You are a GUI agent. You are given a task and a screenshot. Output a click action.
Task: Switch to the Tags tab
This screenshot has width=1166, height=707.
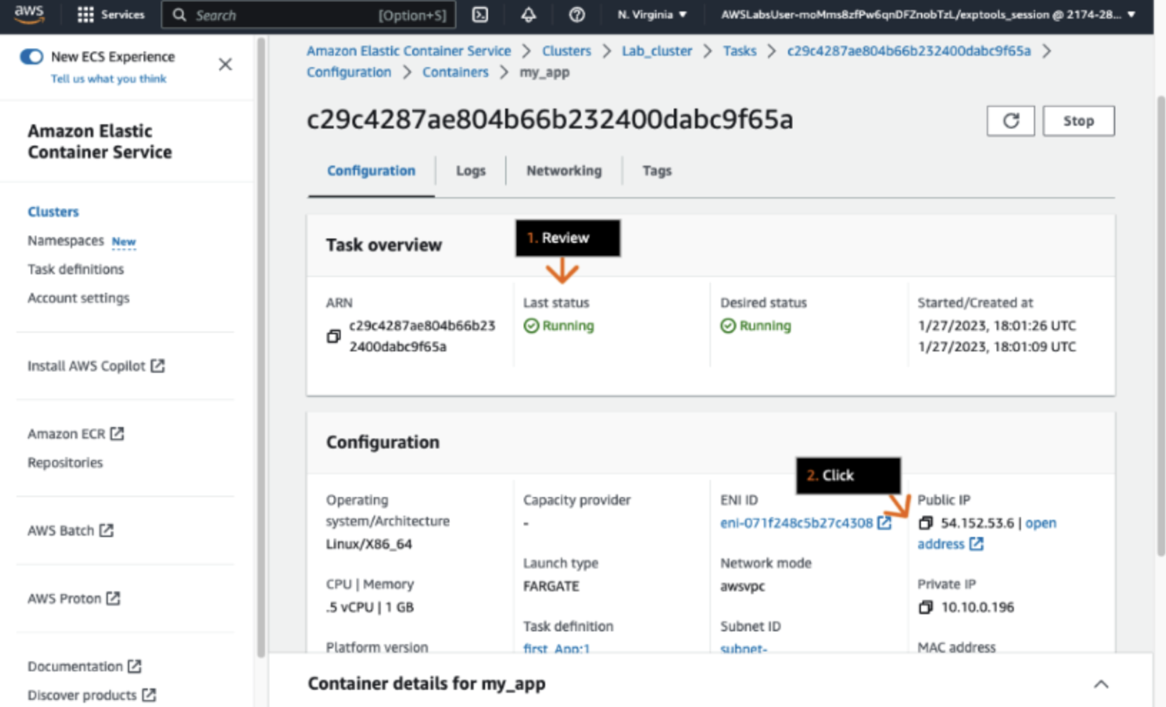657,171
